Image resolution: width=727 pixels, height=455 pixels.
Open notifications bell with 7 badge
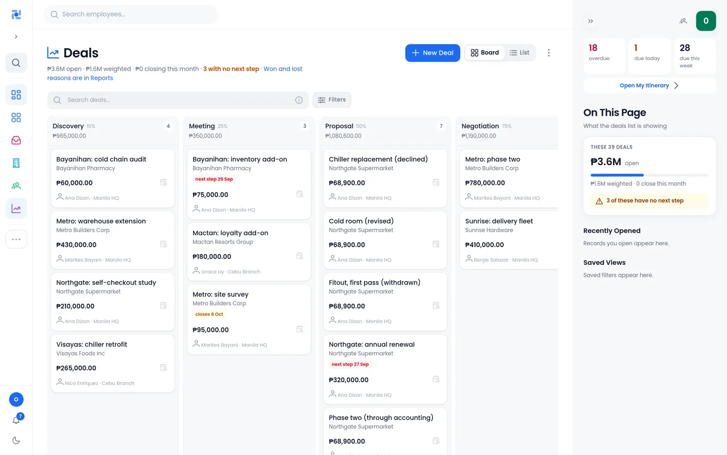(16, 420)
